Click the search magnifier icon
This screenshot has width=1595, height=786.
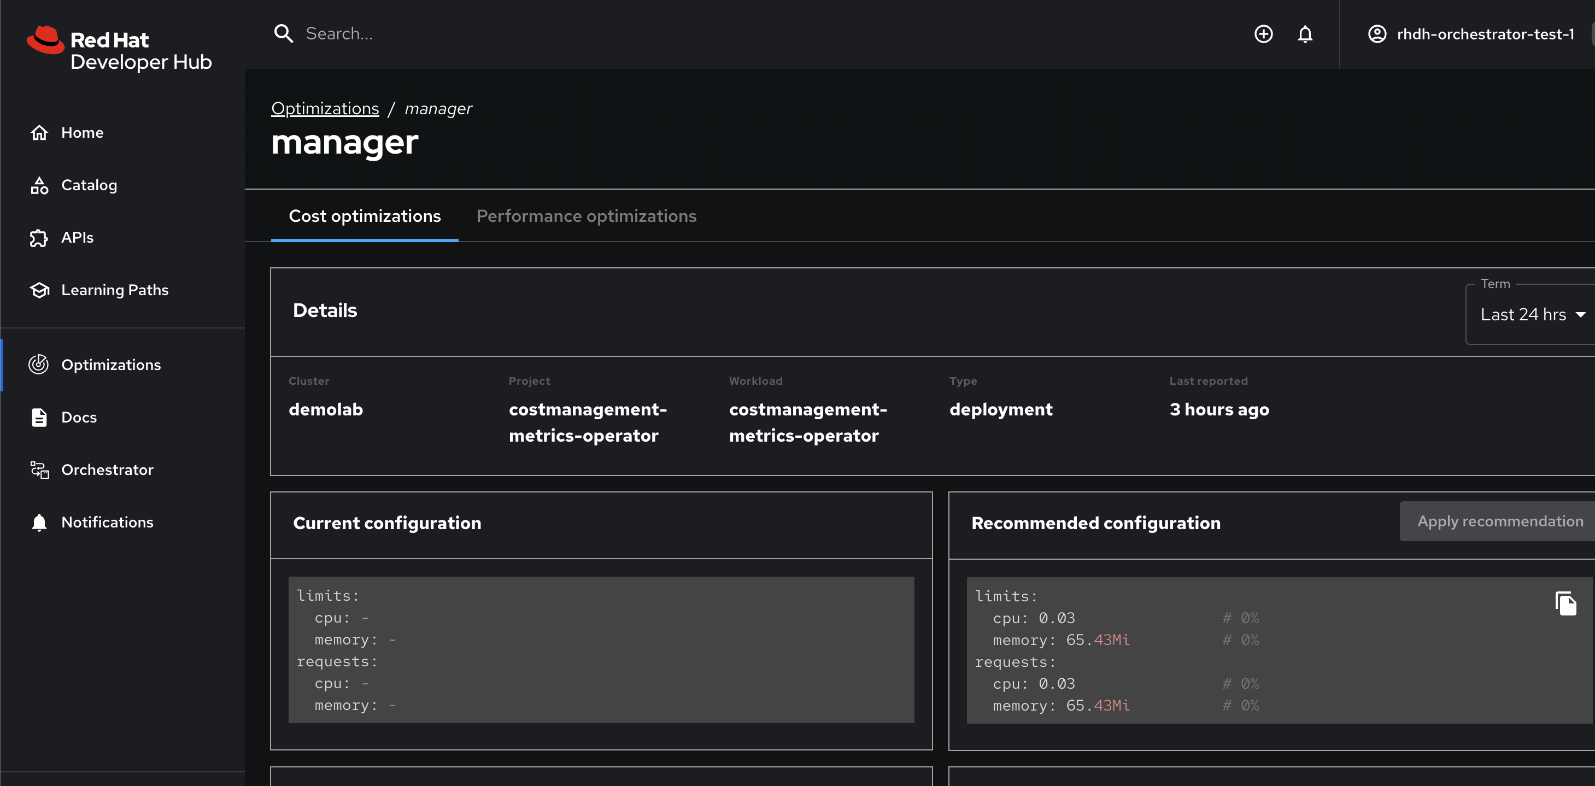[x=283, y=34]
